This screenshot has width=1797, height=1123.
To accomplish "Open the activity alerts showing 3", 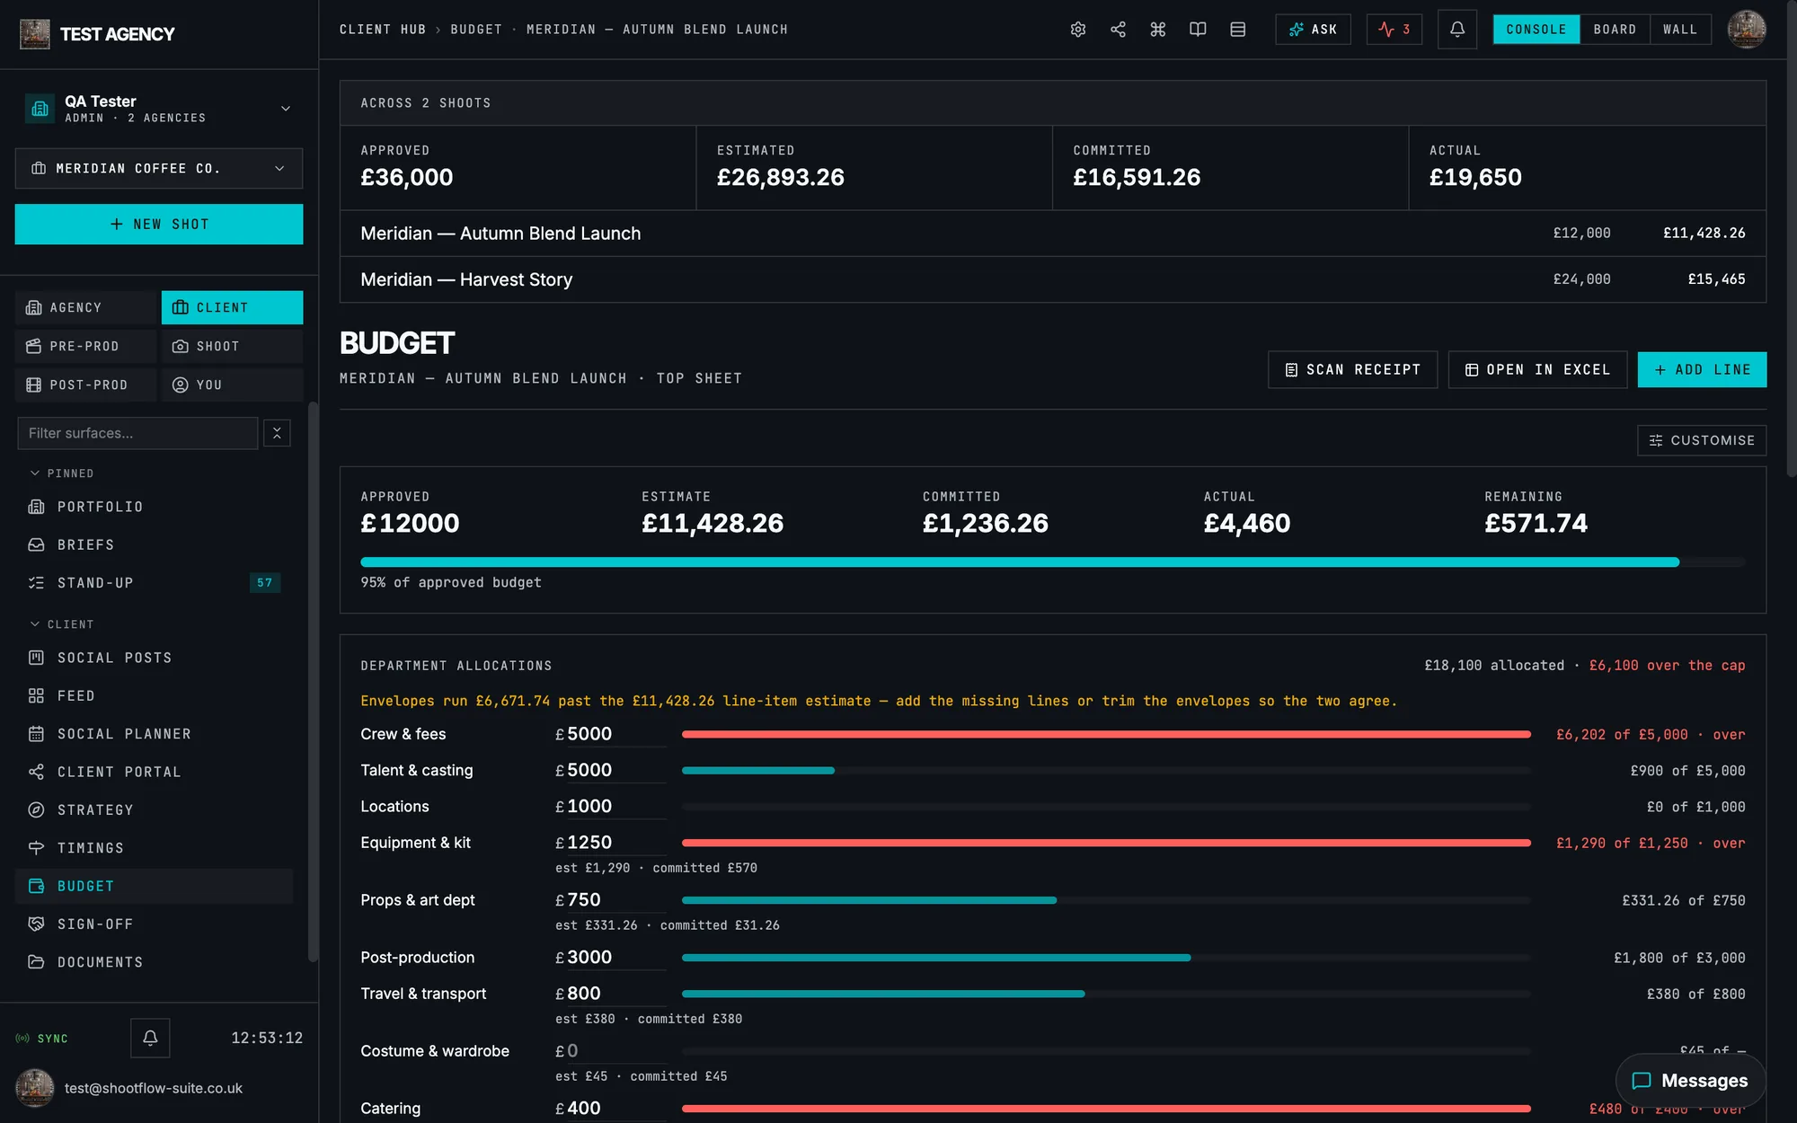I will click(1394, 30).
